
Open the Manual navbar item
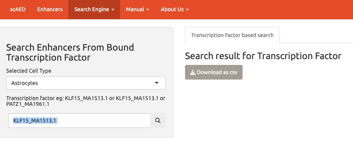coord(137,9)
